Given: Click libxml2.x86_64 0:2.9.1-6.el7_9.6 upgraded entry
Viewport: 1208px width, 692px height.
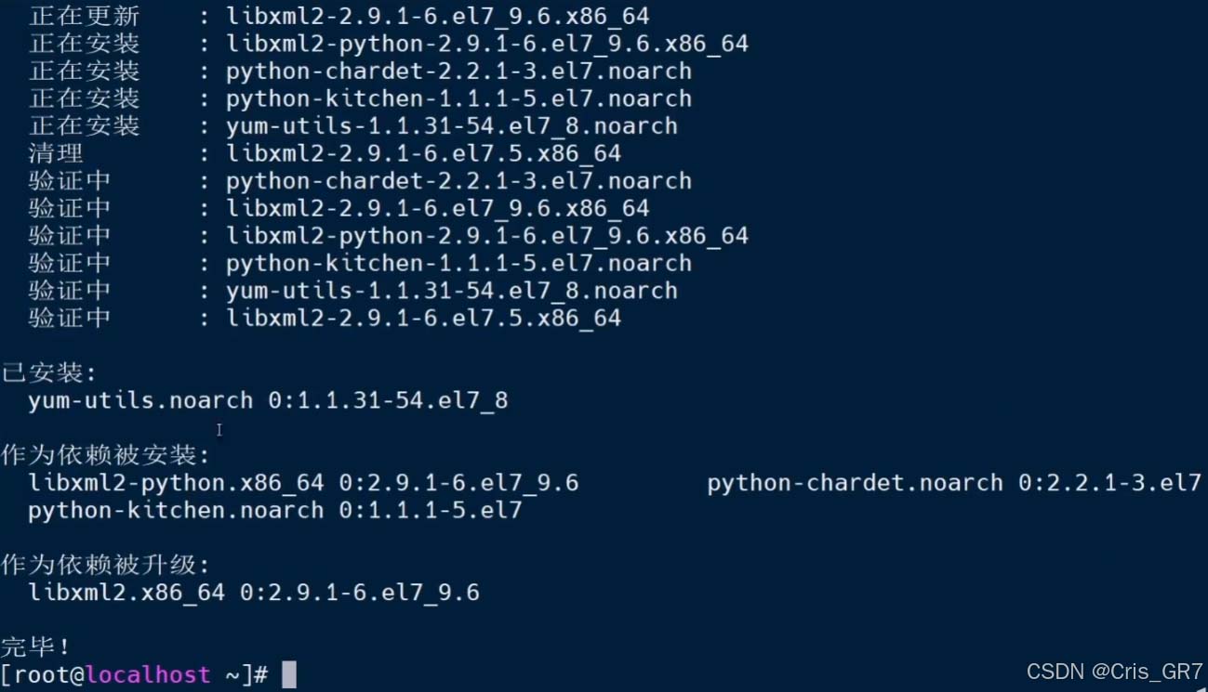Looking at the screenshot, I should pos(254,593).
